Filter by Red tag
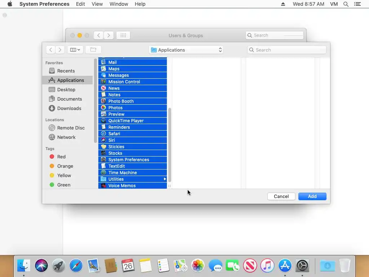This screenshot has height=277, width=369. (67, 157)
